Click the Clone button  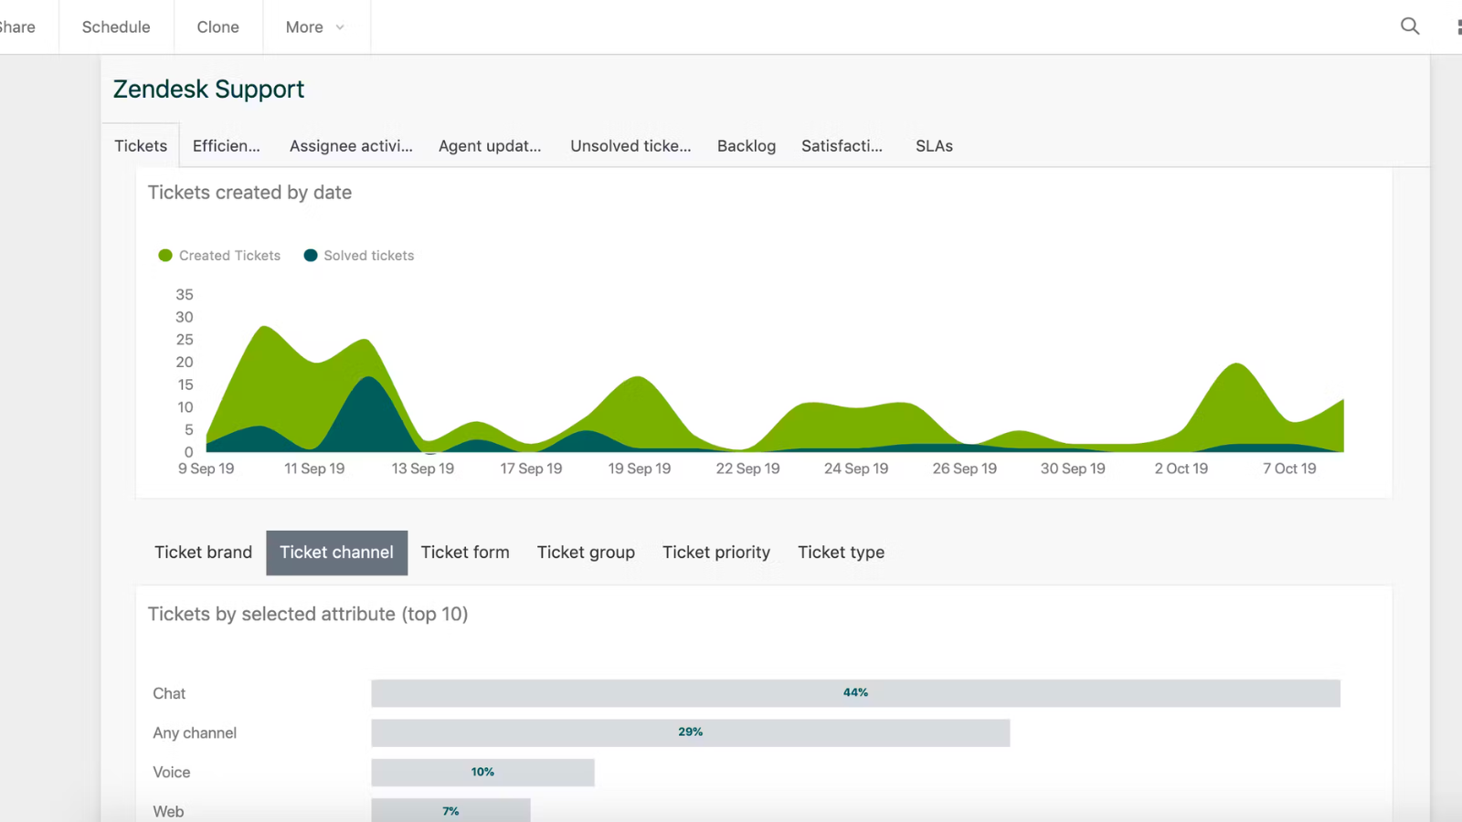point(218,27)
